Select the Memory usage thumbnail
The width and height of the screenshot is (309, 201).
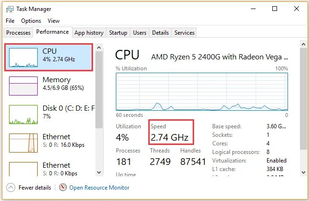point(24,86)
